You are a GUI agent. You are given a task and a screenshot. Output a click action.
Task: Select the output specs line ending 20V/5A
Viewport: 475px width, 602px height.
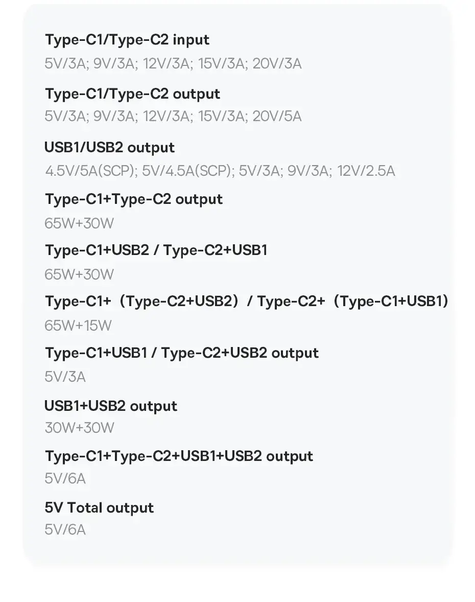click(x=173, y=117)
